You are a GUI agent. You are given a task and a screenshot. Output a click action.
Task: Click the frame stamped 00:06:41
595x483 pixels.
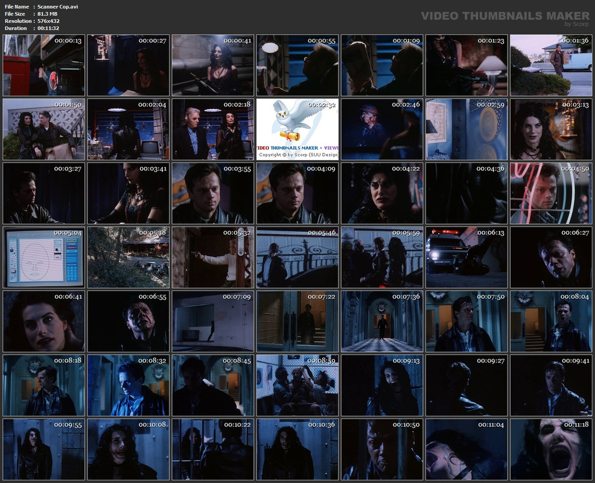tap(43, 321)
